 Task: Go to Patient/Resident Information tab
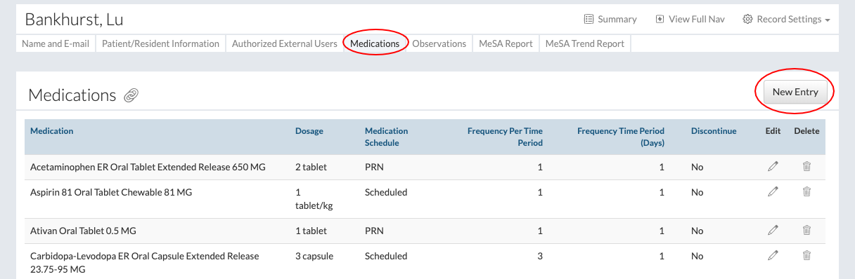click(x=160, y=43)
